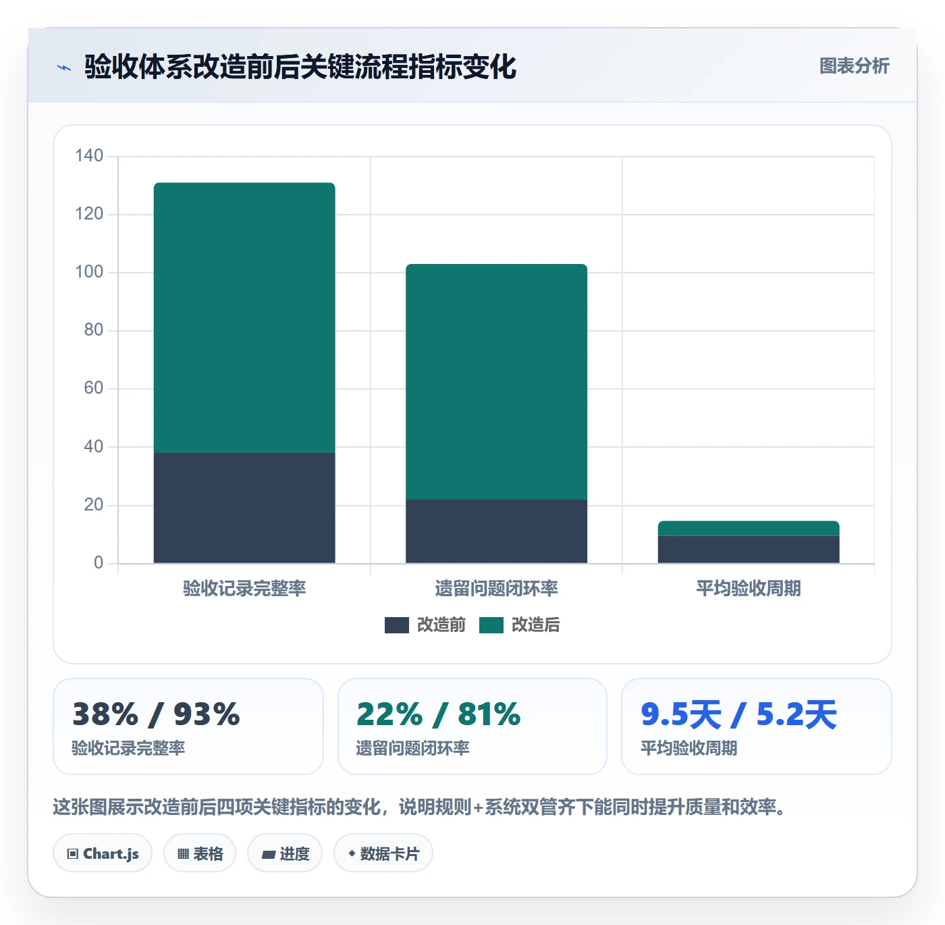This screenshot has height=925, width=945.
Task: Open the 22% / 81% data card
Action: pyautogui.click(x=473, y=726)
